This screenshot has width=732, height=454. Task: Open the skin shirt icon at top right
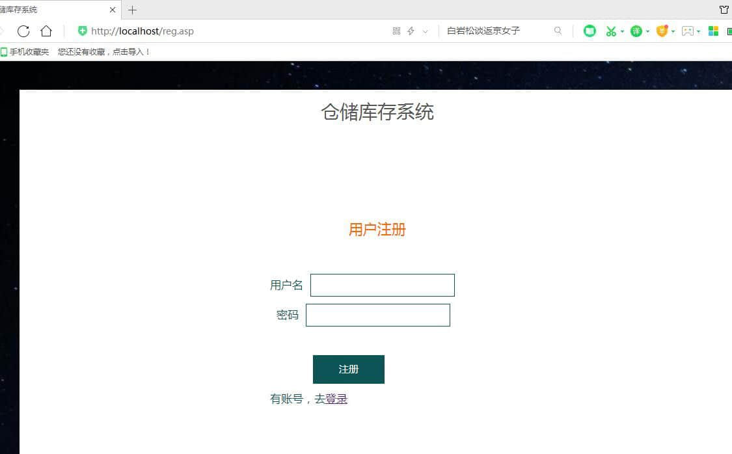(x=724, y=10)
